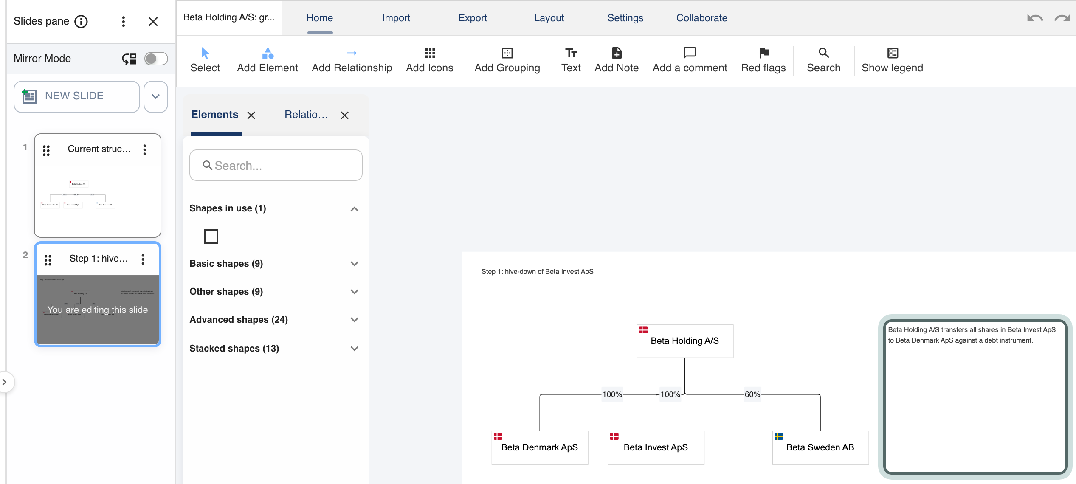The image size is (1076, 484).
Task: Click the drag handle of the Current structure slide
Action: pos(46,150)
